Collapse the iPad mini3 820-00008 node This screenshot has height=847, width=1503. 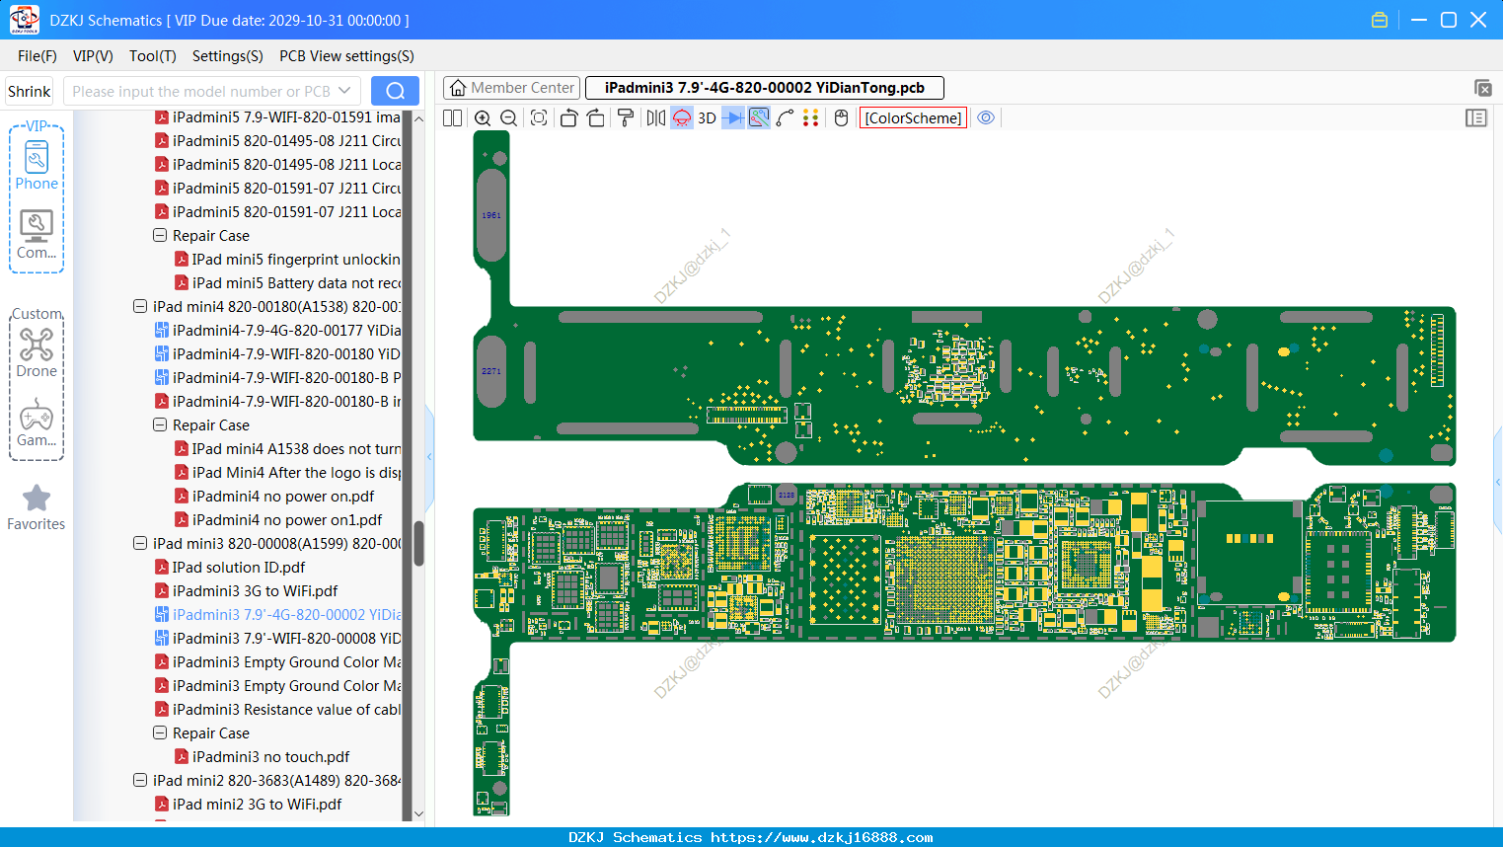coord(140,543)
